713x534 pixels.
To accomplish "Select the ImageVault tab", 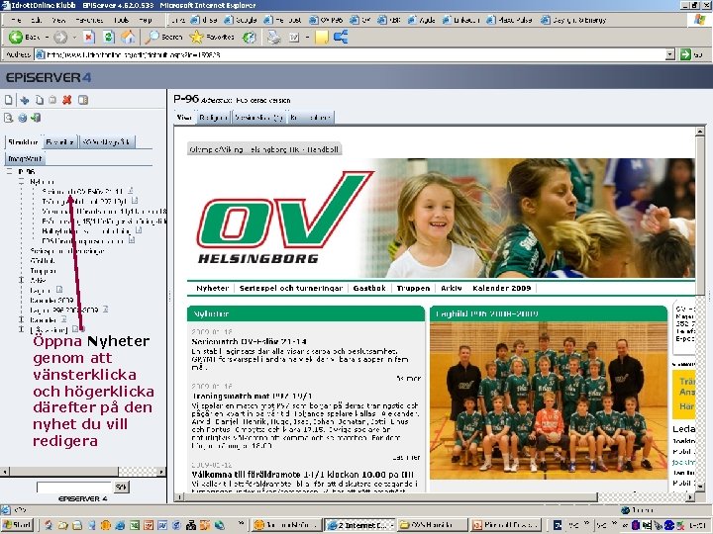I will click(25, 158).
